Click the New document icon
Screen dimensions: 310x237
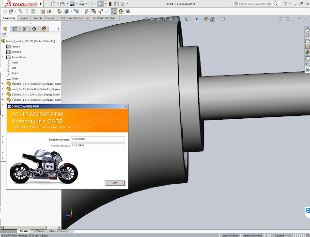(53, 4)
